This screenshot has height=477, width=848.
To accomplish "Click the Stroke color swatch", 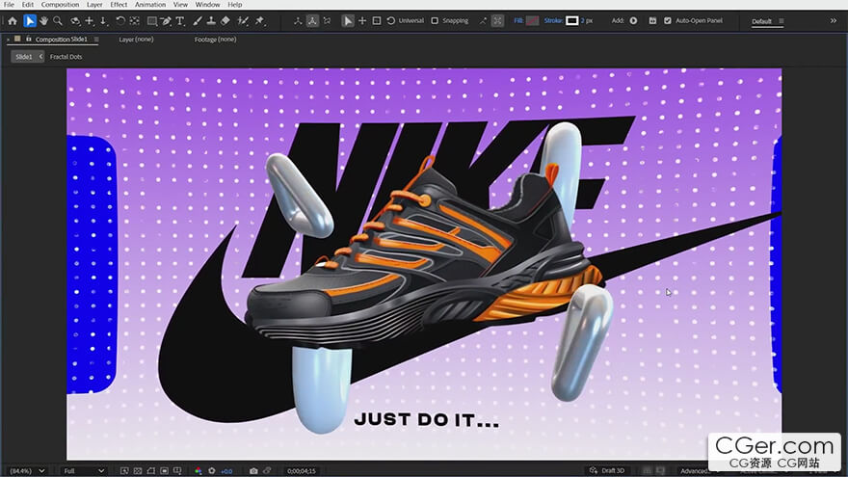I will point(571,20).
